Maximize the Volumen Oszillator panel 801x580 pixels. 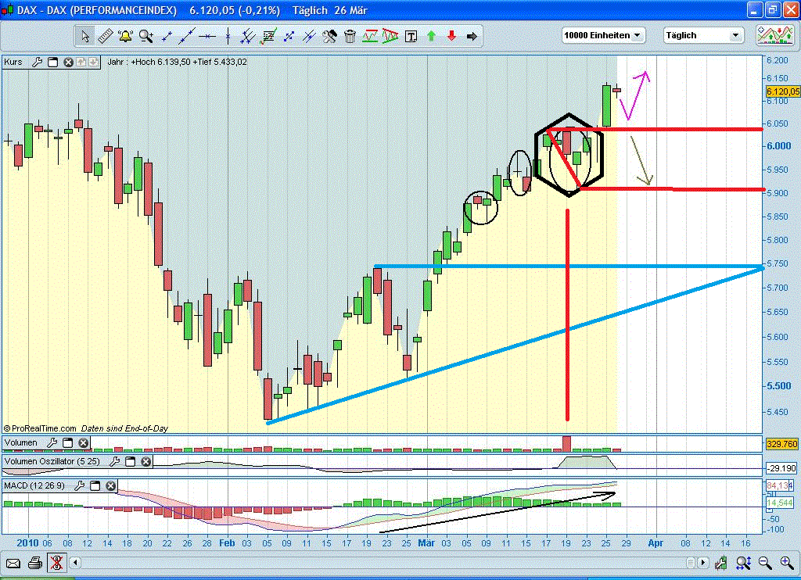tap(131, 461)
